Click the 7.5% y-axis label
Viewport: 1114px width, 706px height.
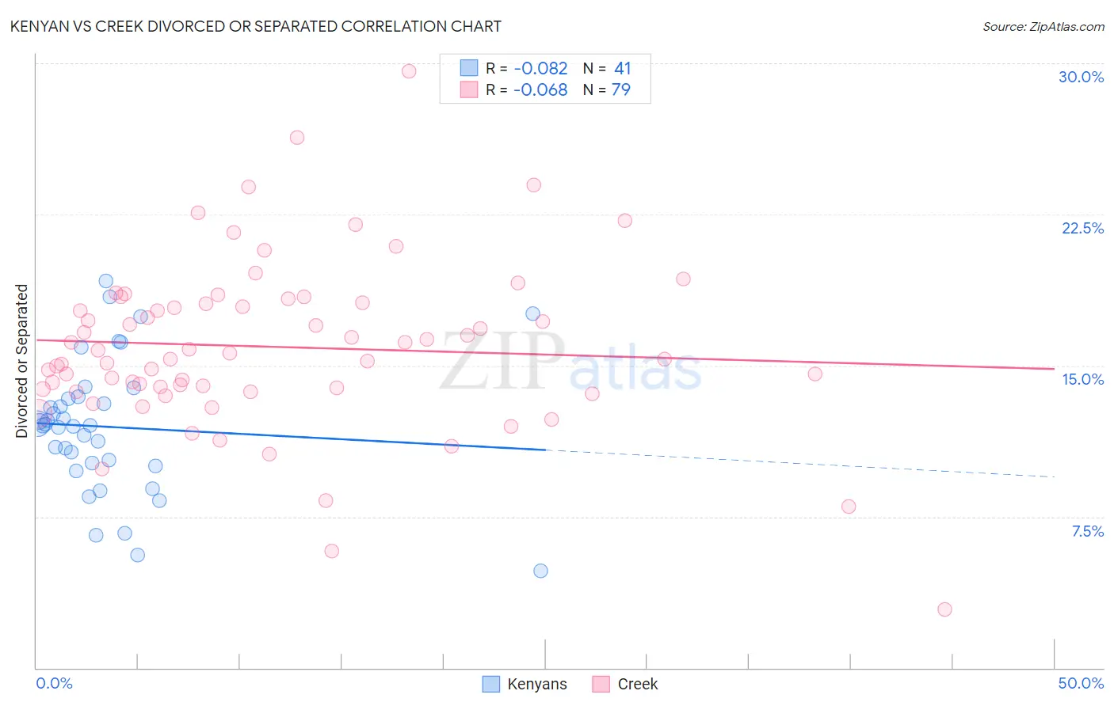1087,531
